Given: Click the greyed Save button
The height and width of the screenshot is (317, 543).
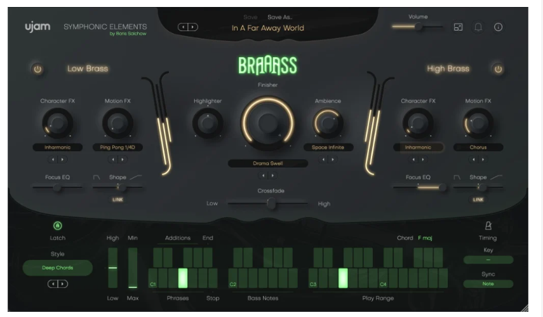Looking at the screenshot, I should (250, 17).
